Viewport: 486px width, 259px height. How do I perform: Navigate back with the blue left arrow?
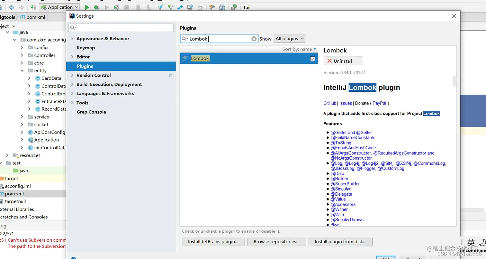(x=11, y=7)
